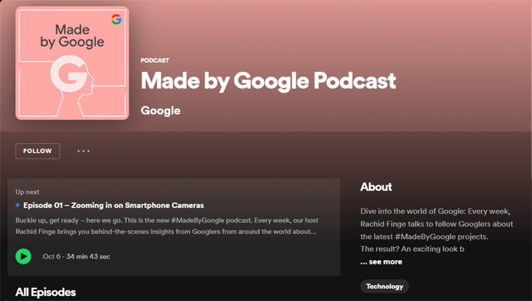Open the three-dot more options menu
Viewport: 532px width, 301px height.
point(84,151)
